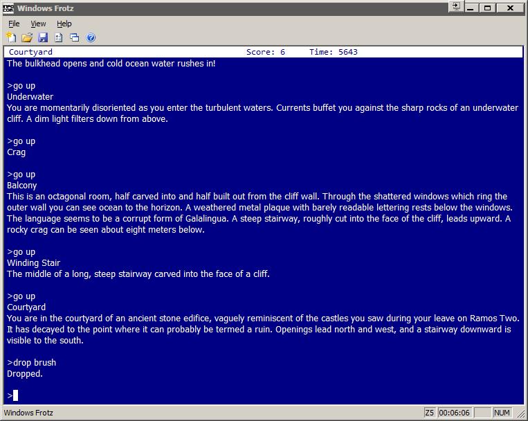Click "The bulkhead opens" first line of text
Image resolution: width=528 pixels, height=421 pixels.
pos(111,64)
